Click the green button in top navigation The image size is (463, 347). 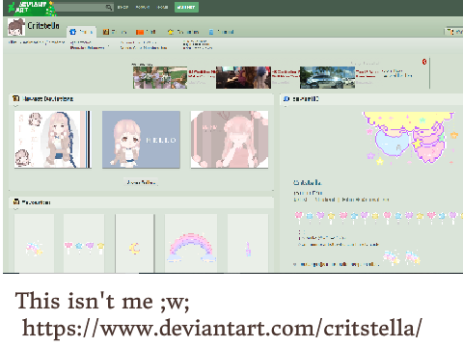click(186, 7)
